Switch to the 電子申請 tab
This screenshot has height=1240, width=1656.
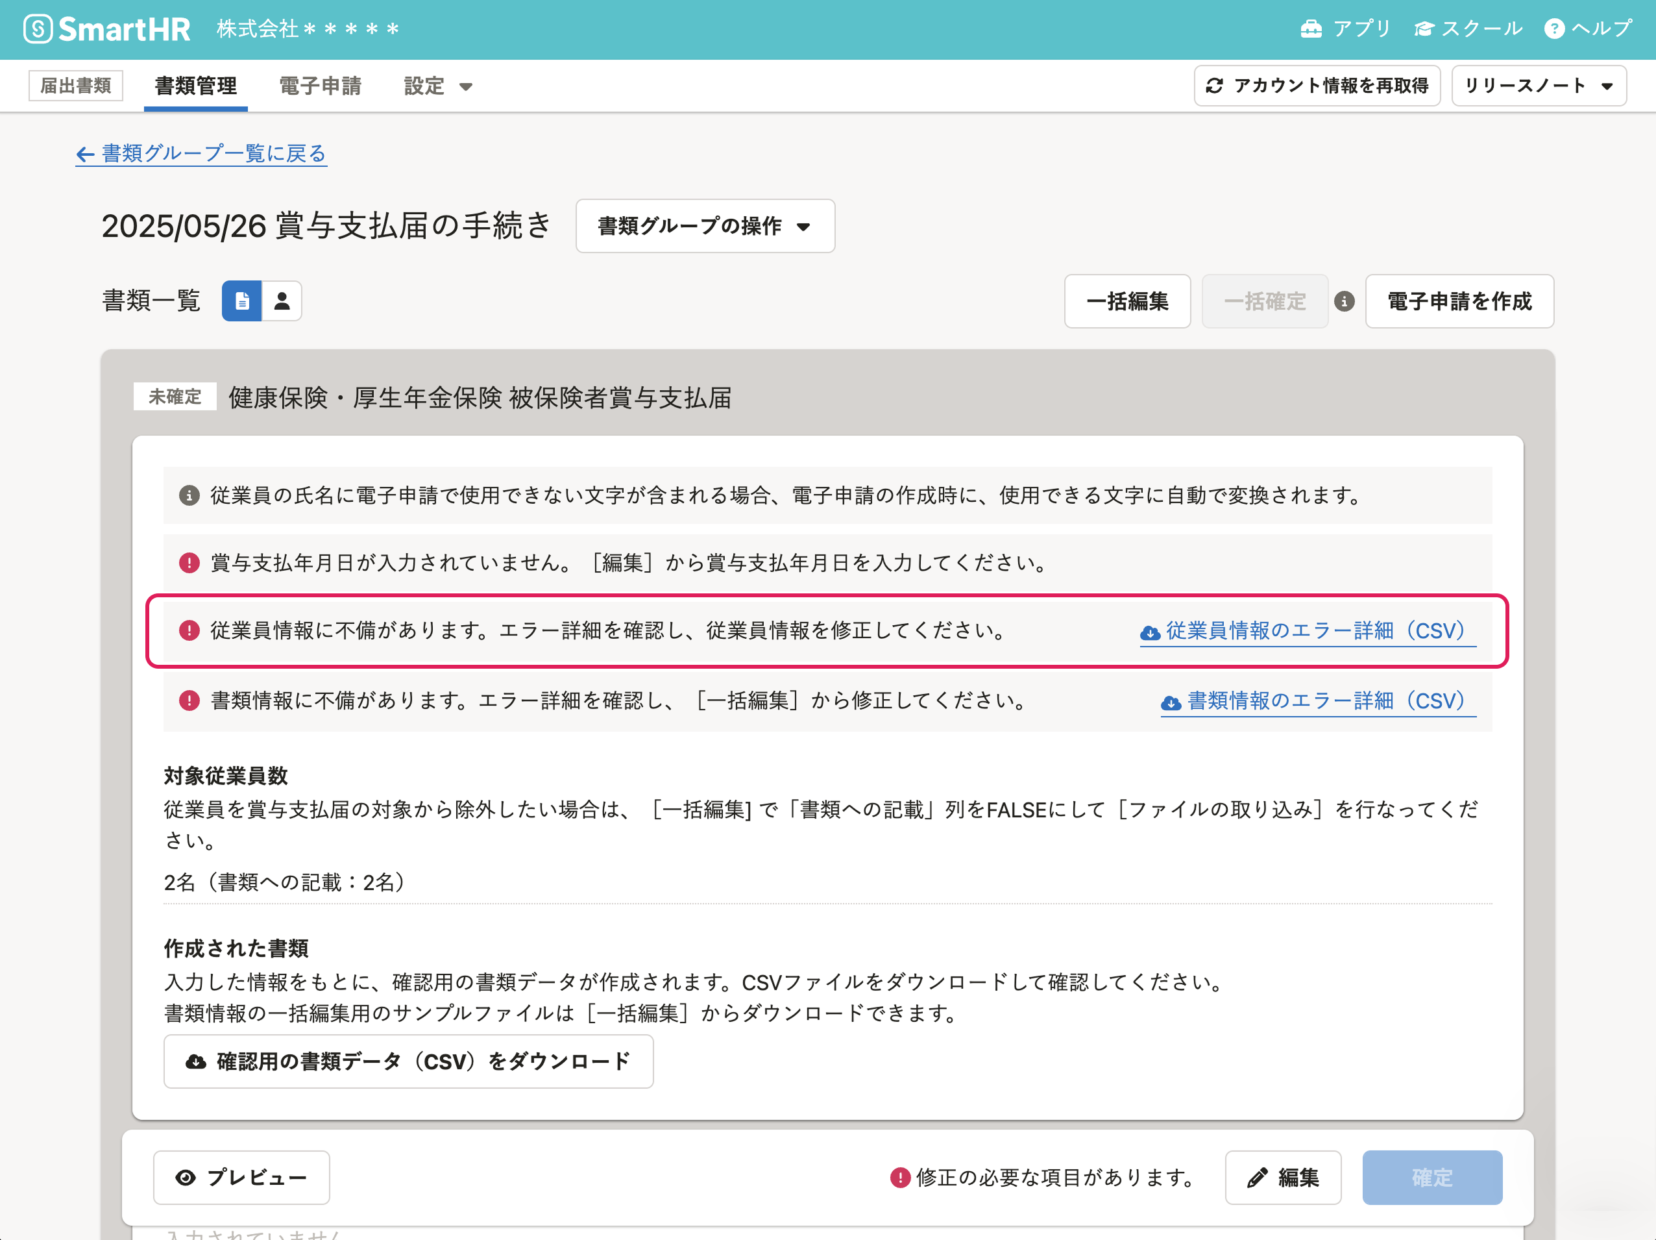320,86
